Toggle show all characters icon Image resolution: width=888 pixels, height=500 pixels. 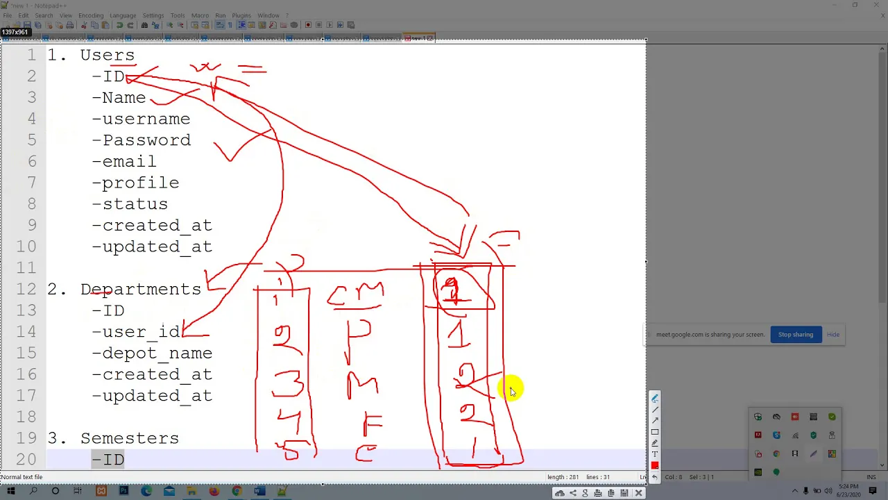point(230,25)
